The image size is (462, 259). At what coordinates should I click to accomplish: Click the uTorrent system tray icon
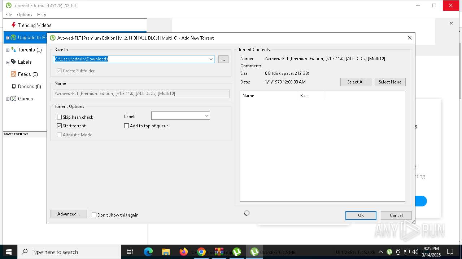(x=389, y=252)
